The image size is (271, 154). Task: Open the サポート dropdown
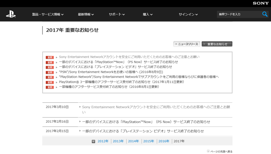[x=117, y=14]
